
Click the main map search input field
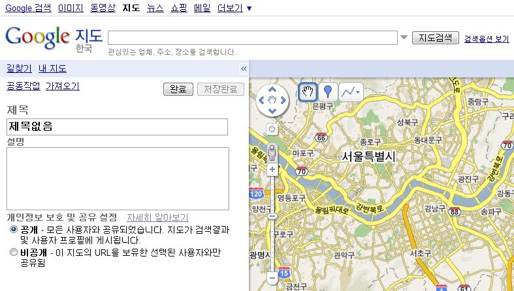tap(253, 38)
